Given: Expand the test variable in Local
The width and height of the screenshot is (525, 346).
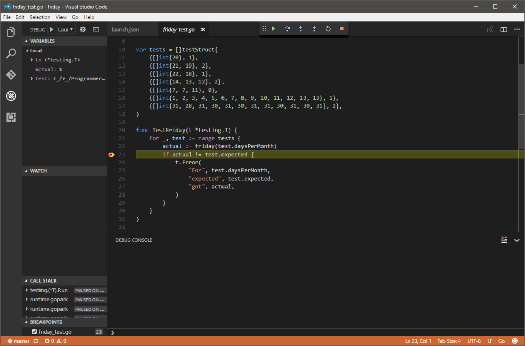Looking at the screenshot, I should tap(32, 79).
